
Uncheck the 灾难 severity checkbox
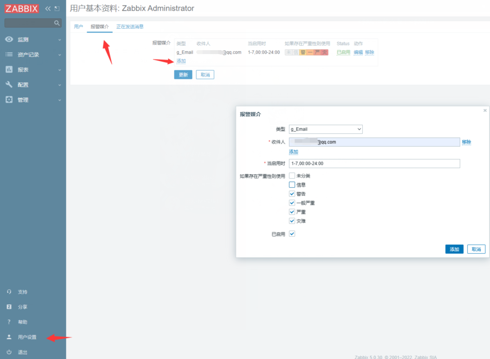[292, 221]
